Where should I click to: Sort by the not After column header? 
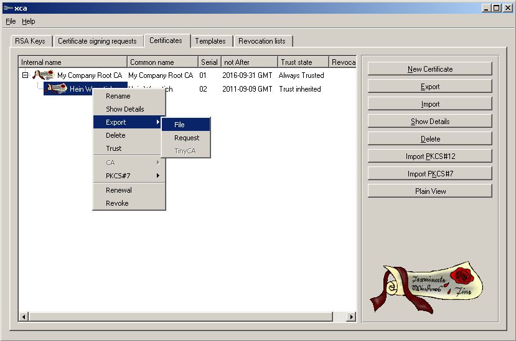[249, 62]
